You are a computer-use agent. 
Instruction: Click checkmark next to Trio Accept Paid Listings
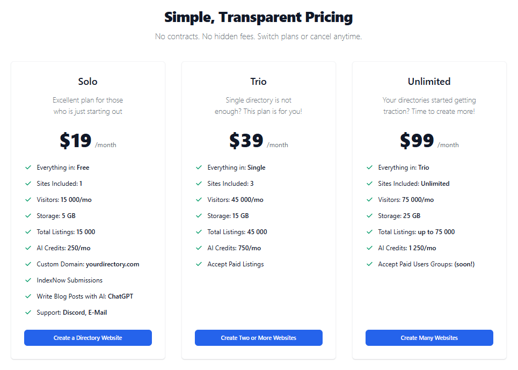[199, 264]
